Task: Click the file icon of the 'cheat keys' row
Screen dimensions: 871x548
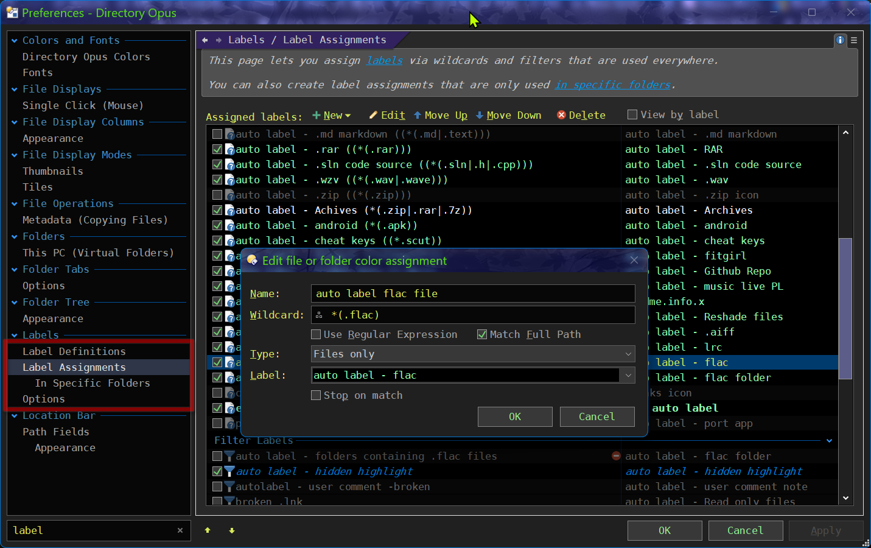Action: click(230, 241)
